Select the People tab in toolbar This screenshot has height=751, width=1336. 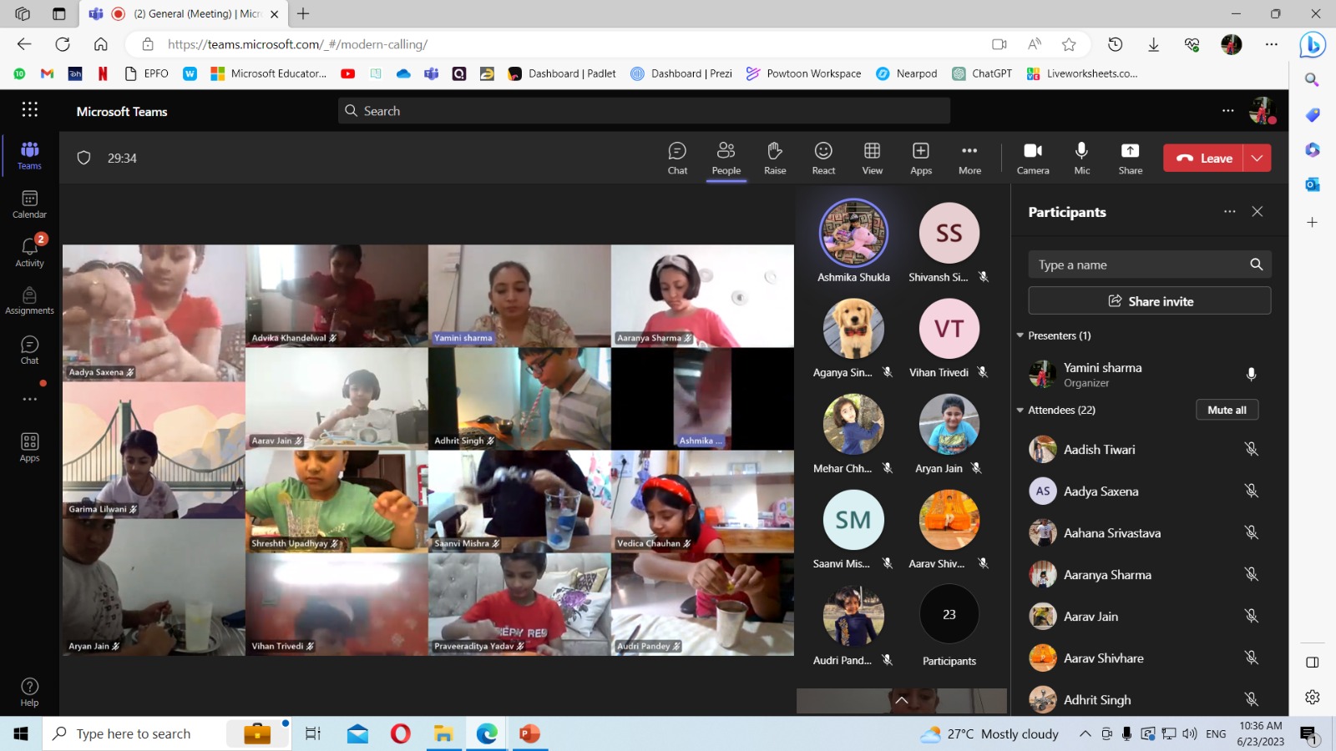coord(726,158)
